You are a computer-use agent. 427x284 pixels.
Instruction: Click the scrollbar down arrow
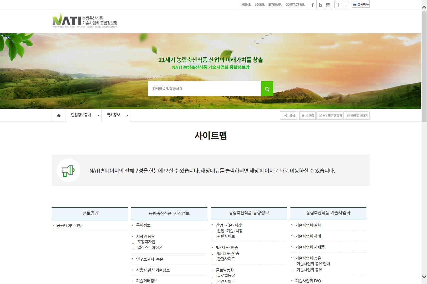424,277
